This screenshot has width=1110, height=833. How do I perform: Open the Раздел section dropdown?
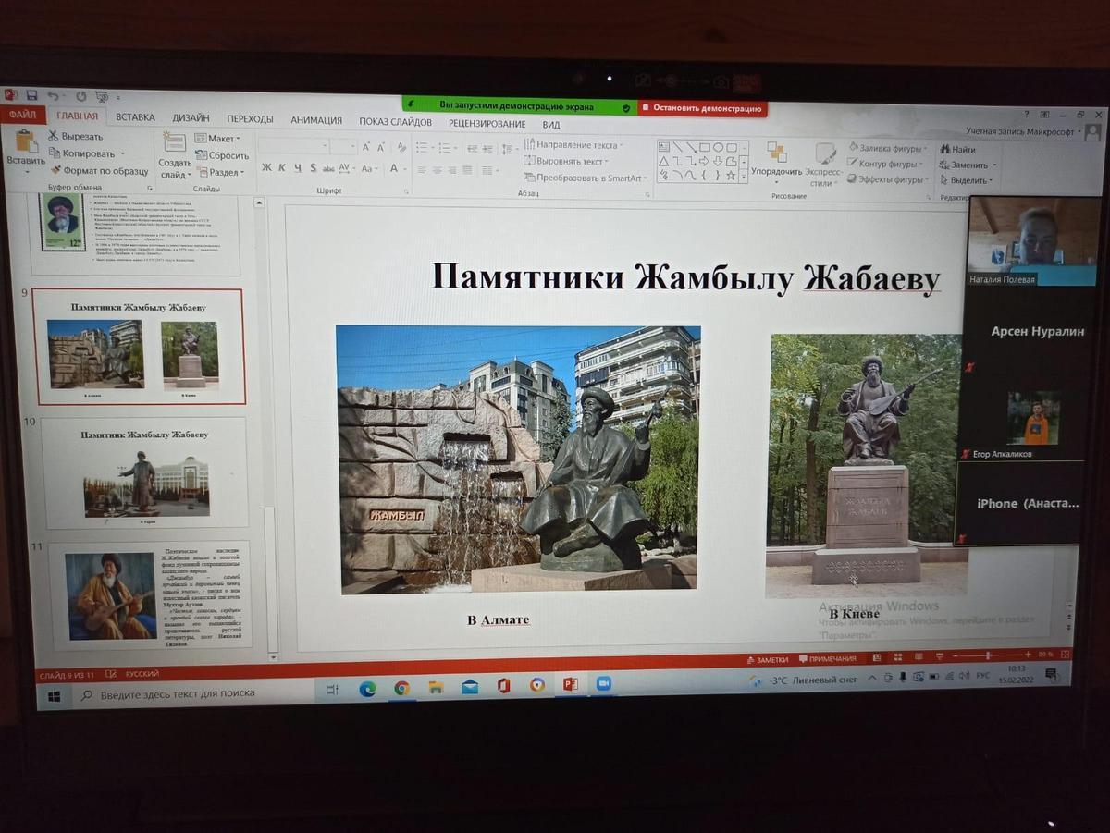tap(220, 172)
